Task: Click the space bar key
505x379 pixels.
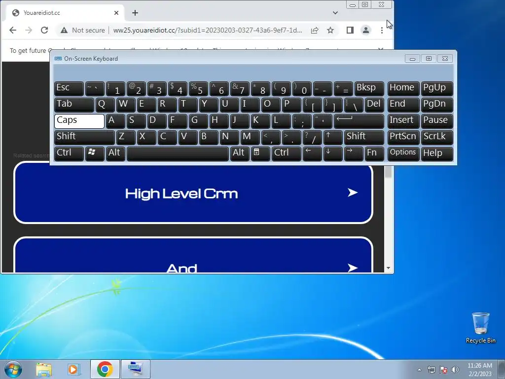Action: point(178,154)
